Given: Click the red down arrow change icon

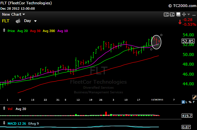Looking at the screenshot, I should point(180,22).
